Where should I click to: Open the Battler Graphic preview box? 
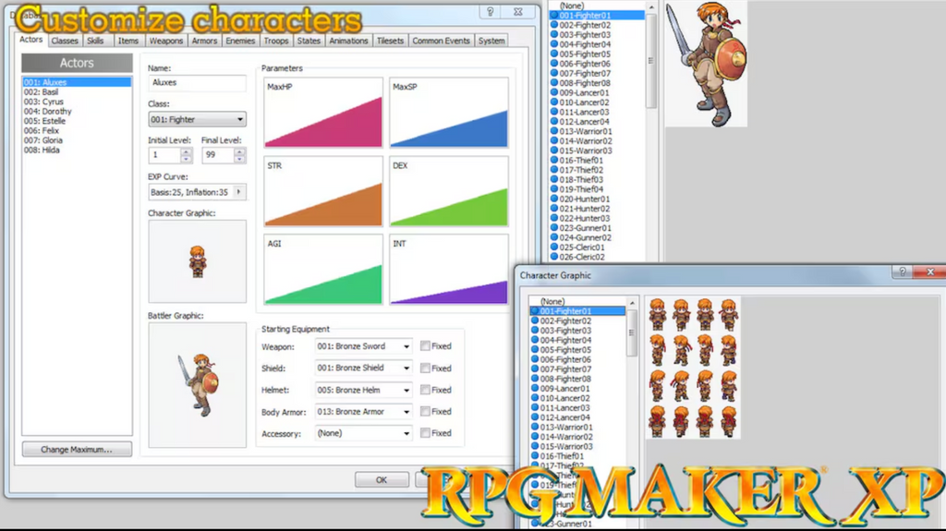coord(198,385)
